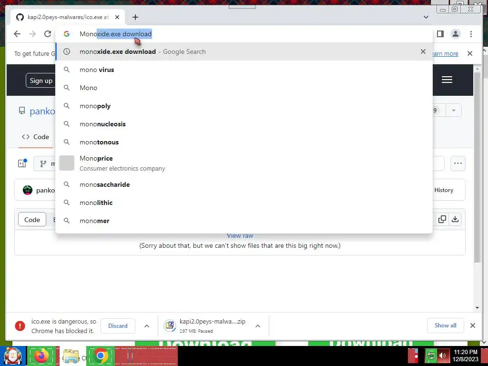Image resolution: width=488 pixels, height=366 pixels.
Task: Open GitHub hamburger menu
Action: point(447,80)
